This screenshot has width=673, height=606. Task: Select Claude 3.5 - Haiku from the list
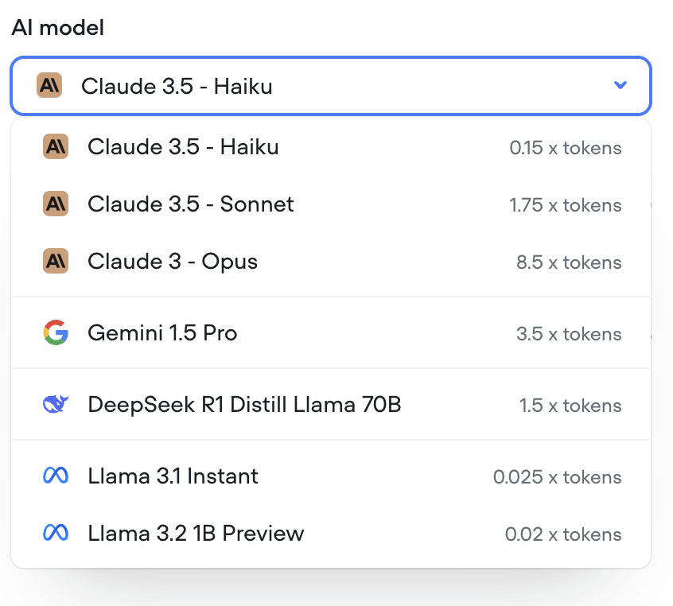[331, 147]
